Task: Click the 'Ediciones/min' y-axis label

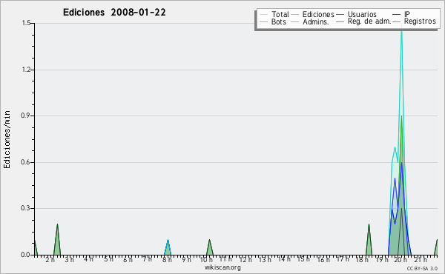Action: coord(7,139)
